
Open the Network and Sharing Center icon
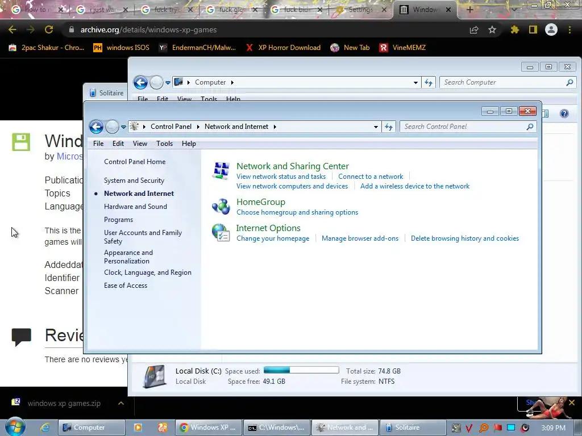(221, 170)
